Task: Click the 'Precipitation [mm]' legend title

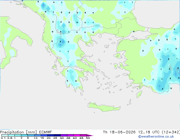Action: point(18,132)
